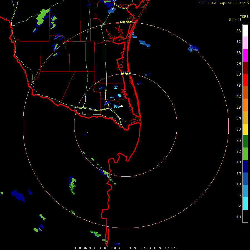Viewport: 250px width, 250px height.
Task: Click the light green segment of the scale
Action: point(245,154)
